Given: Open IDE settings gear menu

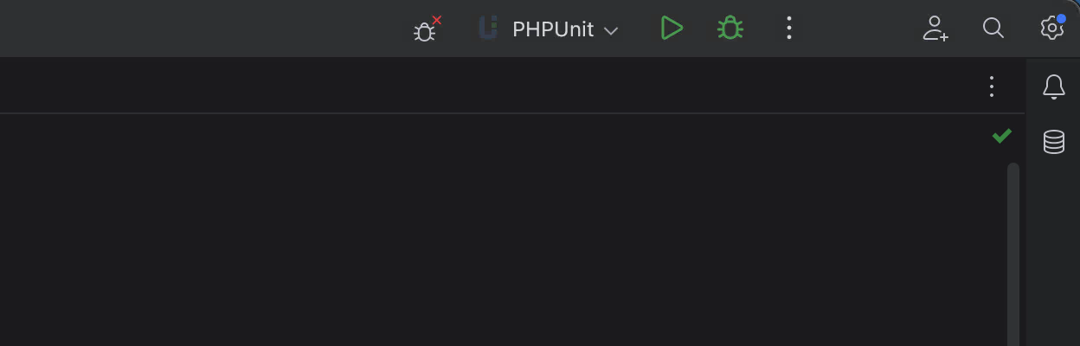Looking at the screenshot, I should [x=1051, y=29].
